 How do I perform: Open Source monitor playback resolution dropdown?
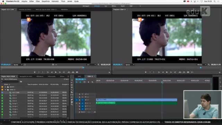(x=91, y=65)
